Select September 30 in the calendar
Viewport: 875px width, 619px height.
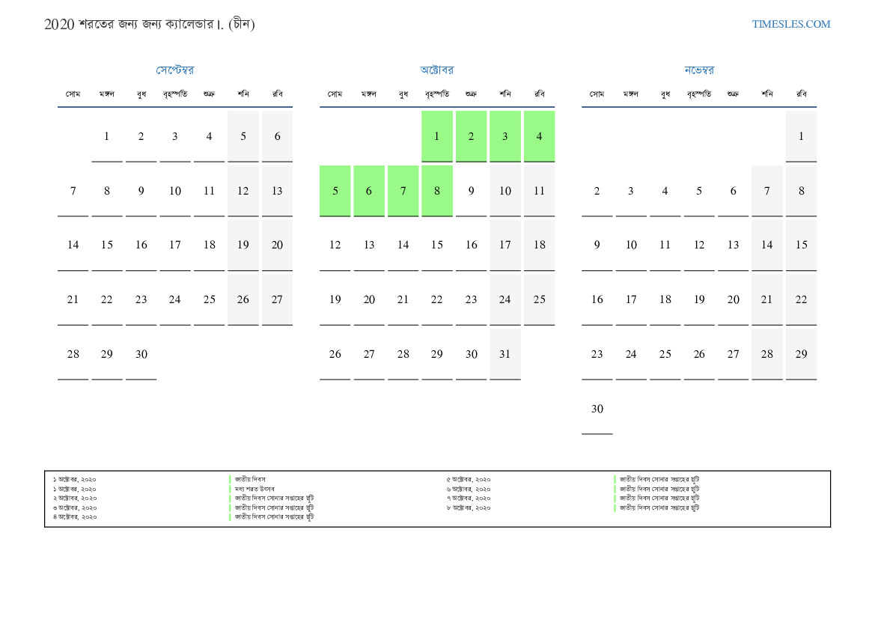coord(141,354)
